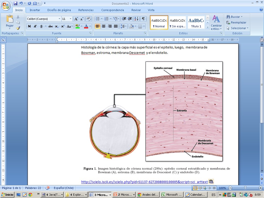This screenshot has width=264, height=198.
Task: Click the Clear Formatting eraser icon
Action: (89, 19)
